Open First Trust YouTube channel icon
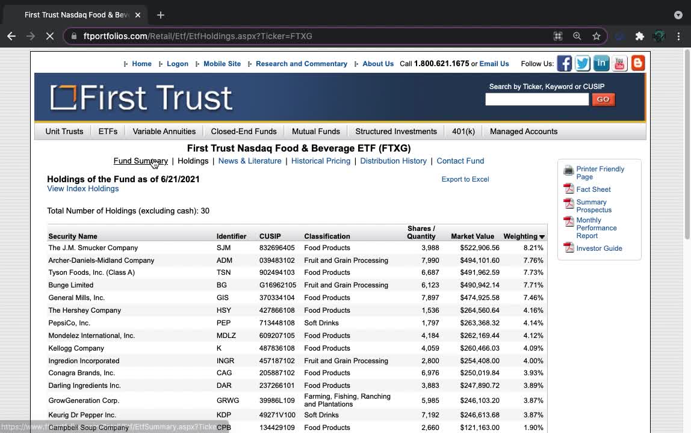Image resolution: width=691 pixels, height=433 pixels. [619, 63]
